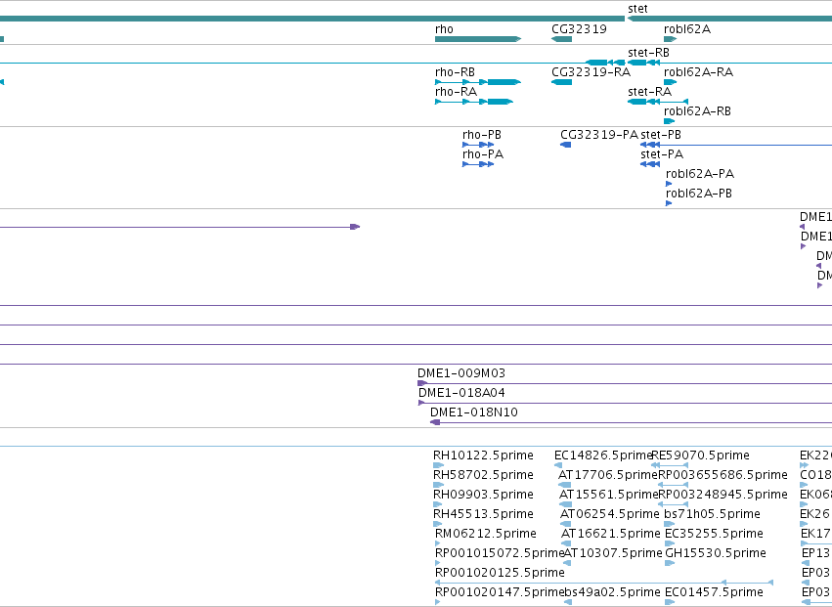
Task: Click the GH15530.5prime EST
Action: click(670, 563)
